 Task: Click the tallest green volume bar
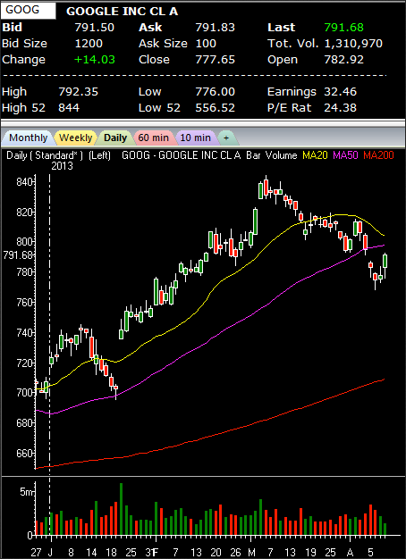click(x=121, y=509)
